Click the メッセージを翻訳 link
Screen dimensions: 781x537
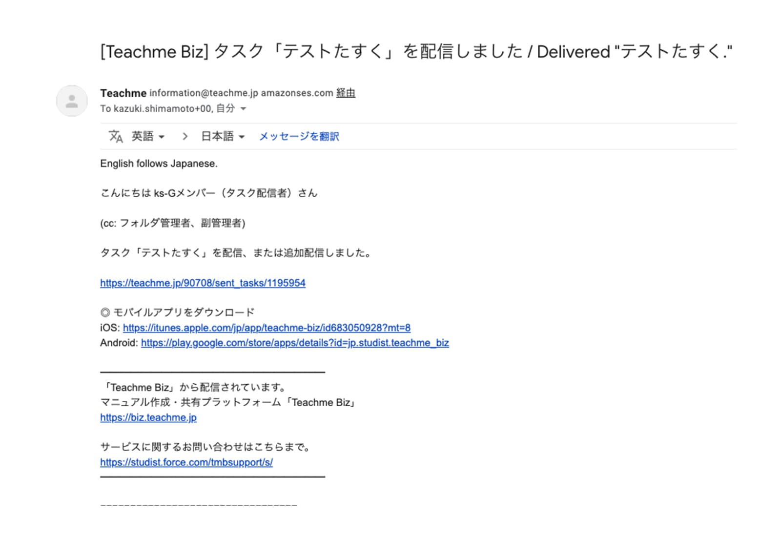pyautogui.click(x=299, y=136)
